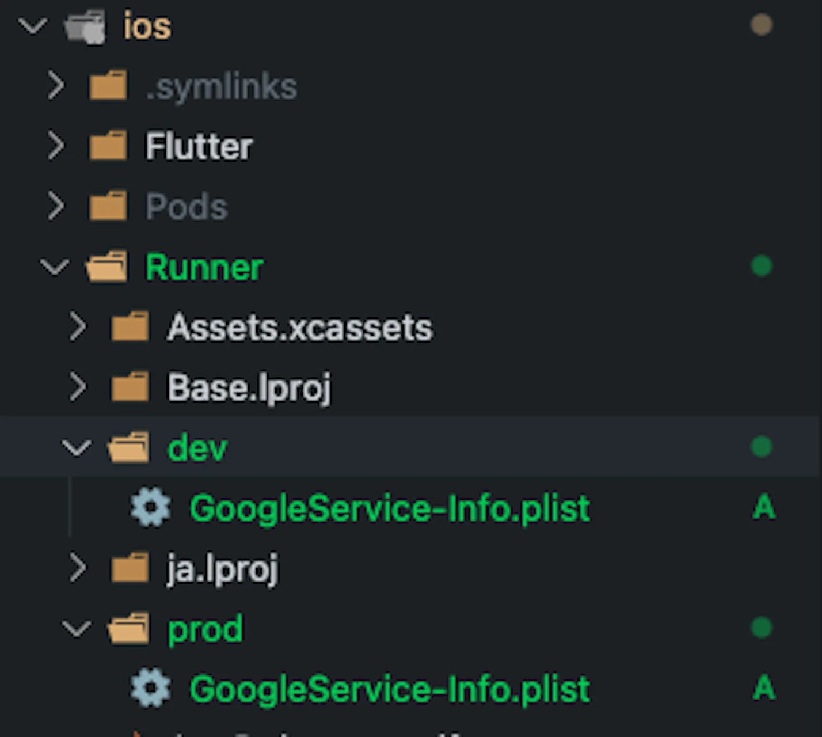Select the prod folder name
The height and width of the screenshot is (737, 822).
pyautogui.click(x=205, y=629)
